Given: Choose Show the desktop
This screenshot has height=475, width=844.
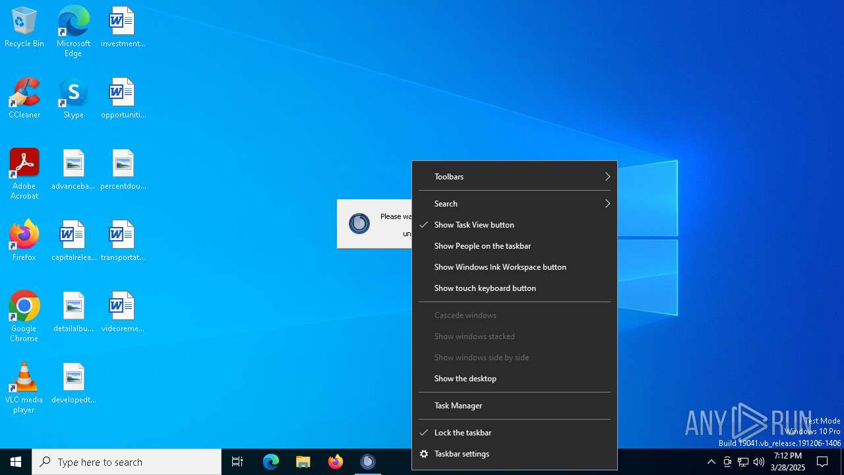Looking at the screenshot, I should click(514, 379).
